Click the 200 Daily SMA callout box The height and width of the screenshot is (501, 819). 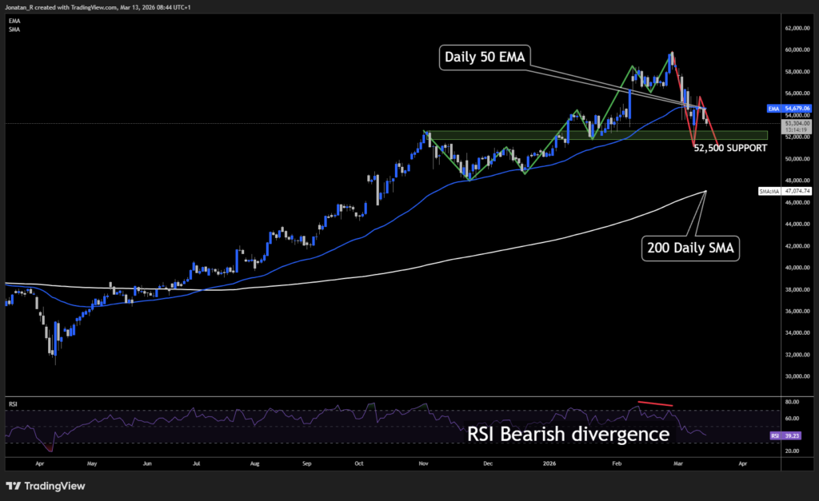click(691, 249)
